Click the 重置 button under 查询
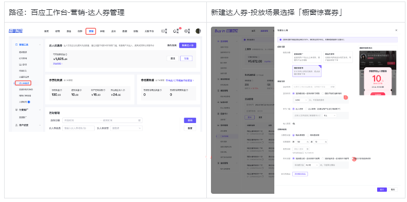407x202 pixels. coord(190,128)
